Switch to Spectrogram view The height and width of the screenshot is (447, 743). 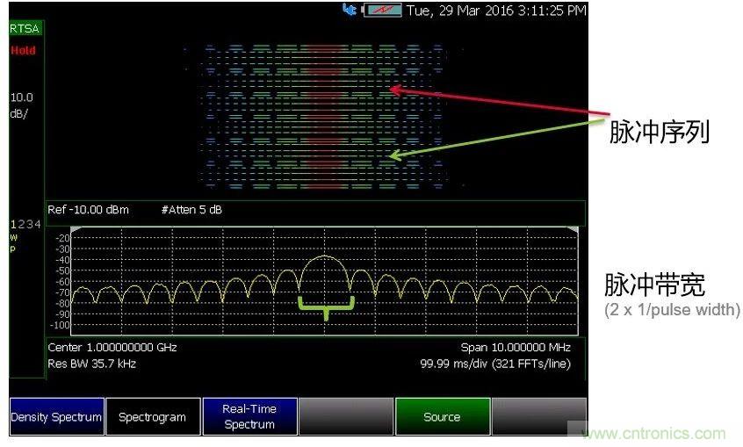[152, 417]
